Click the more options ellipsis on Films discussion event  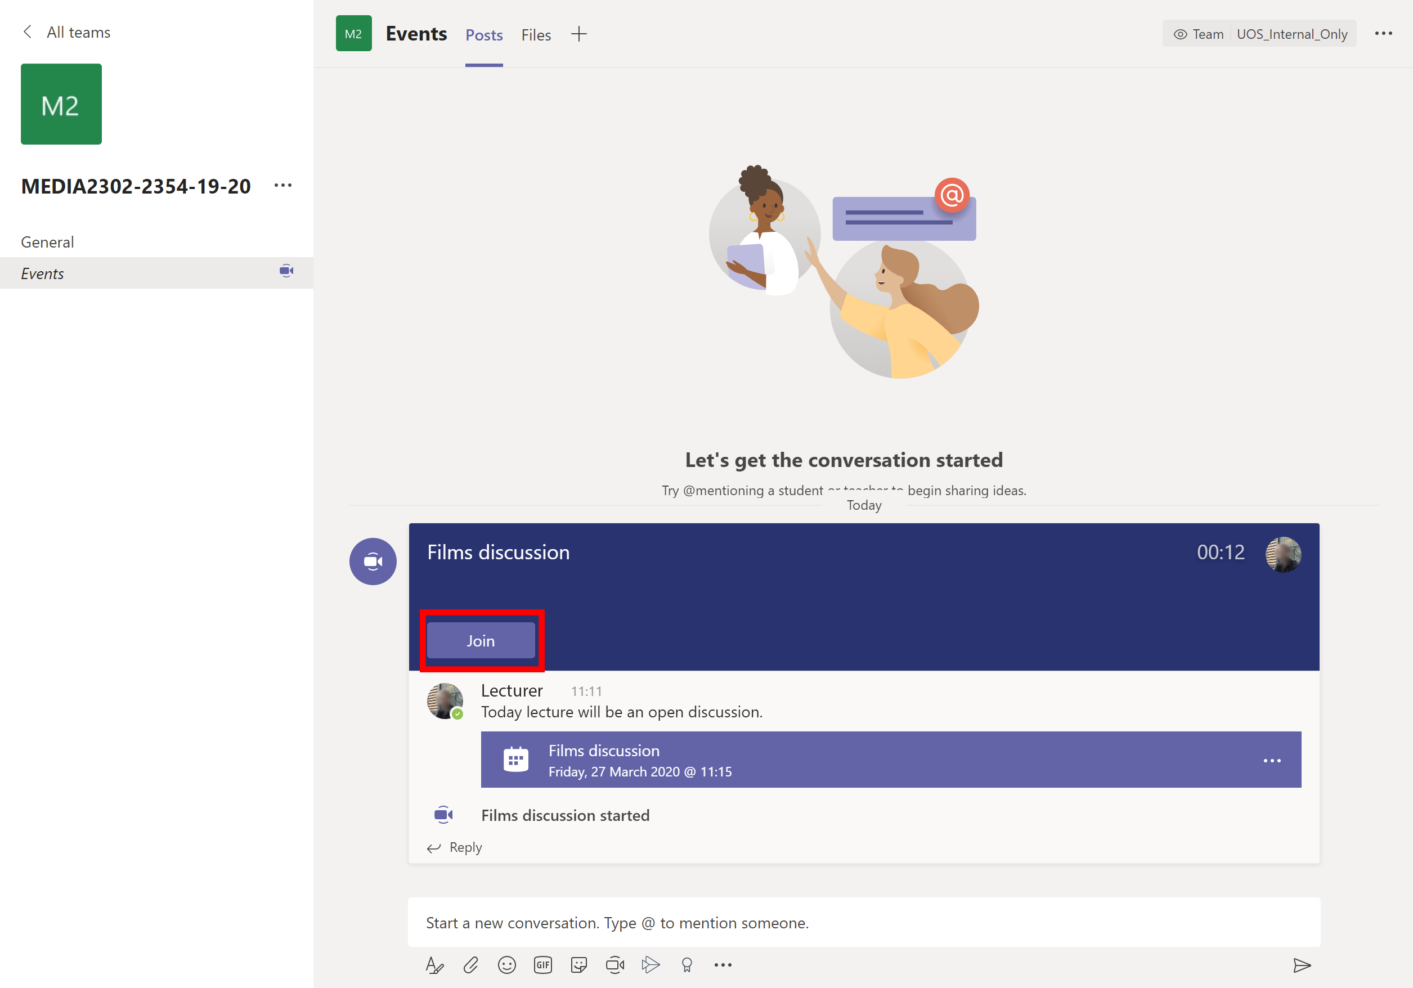pos(1272,760)
